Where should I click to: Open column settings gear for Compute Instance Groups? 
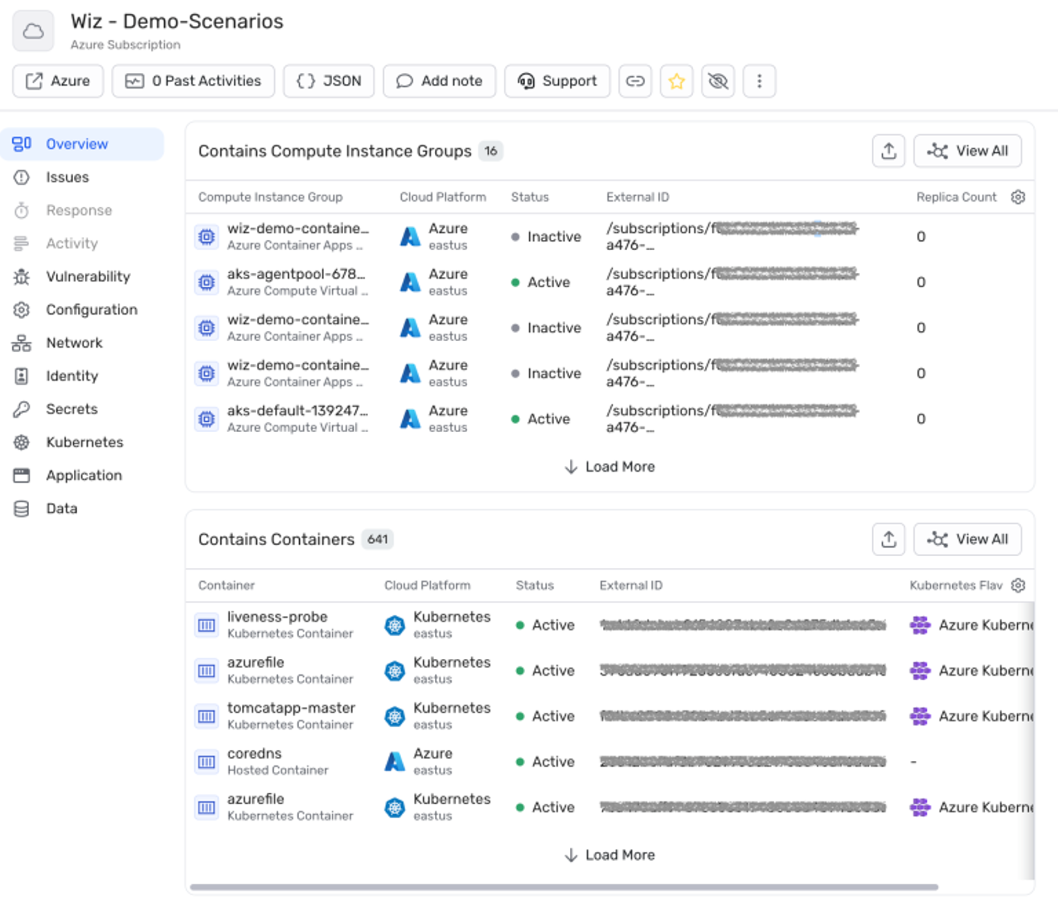pyautogui.click(x=1018, y=197)
